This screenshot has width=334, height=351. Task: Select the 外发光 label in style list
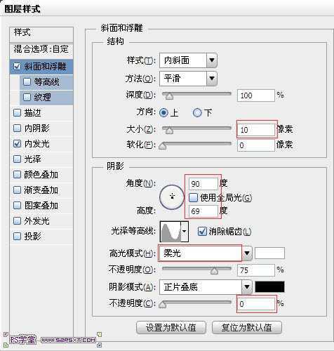[36, 221]
